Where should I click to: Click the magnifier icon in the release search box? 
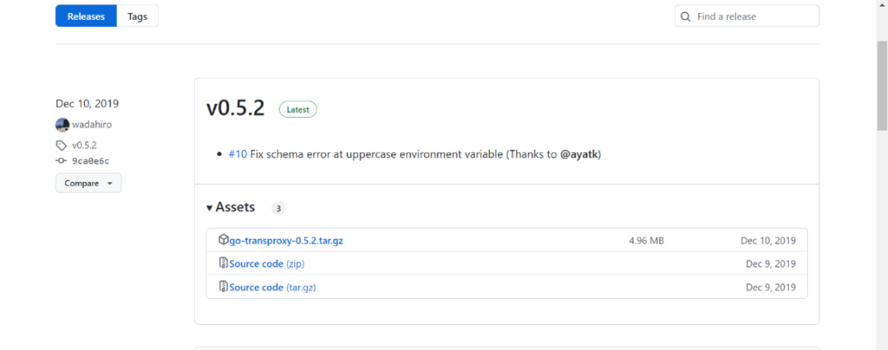coord(686,16)
